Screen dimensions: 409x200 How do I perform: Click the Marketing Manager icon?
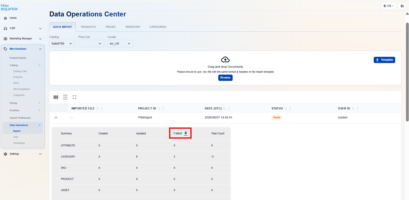(5, 39)
